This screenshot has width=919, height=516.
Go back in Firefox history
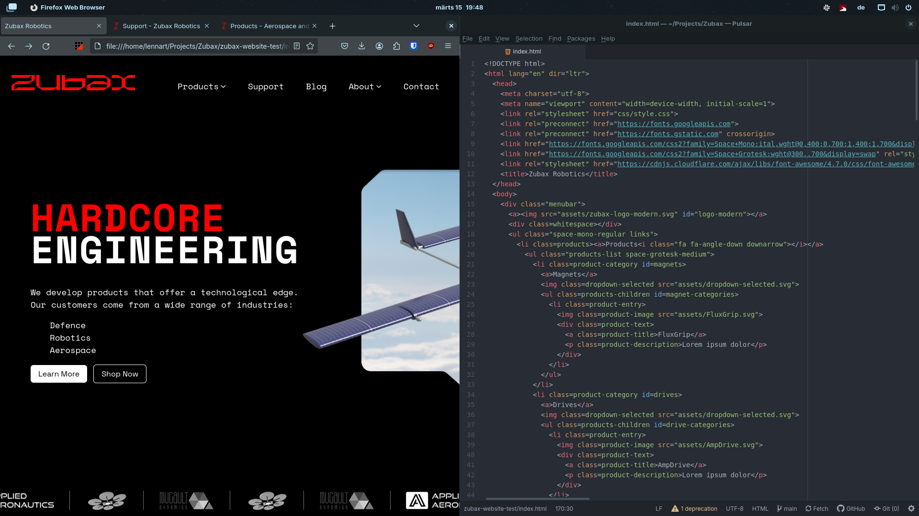(x=11, y=46)
